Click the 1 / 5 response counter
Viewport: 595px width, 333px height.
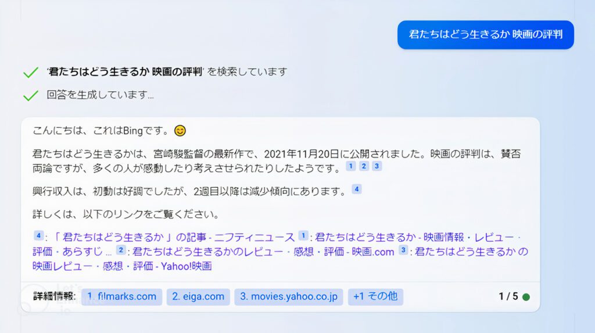pyautogui.click(x=508, y=296)
